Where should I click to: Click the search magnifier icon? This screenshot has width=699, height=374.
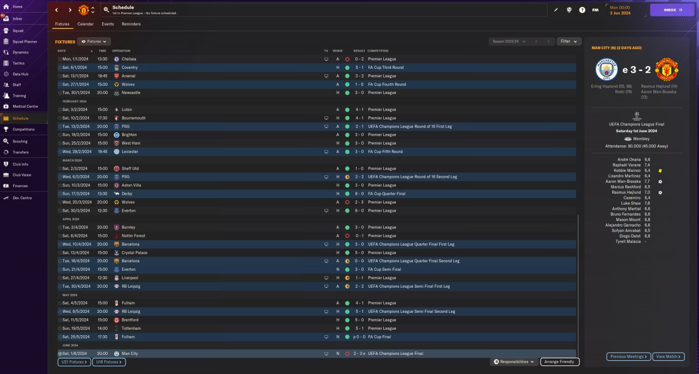point(106,10)
